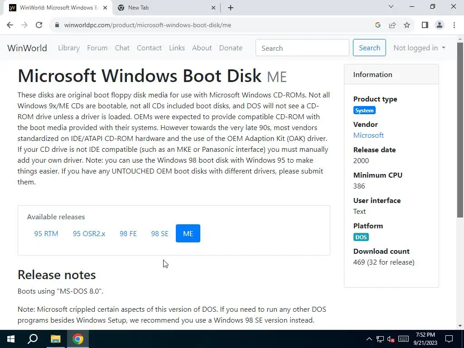This screenshot has height=348, width=464.
Task: Click the blue Search button
Action: pyautogui.click(x=369, y=48)
